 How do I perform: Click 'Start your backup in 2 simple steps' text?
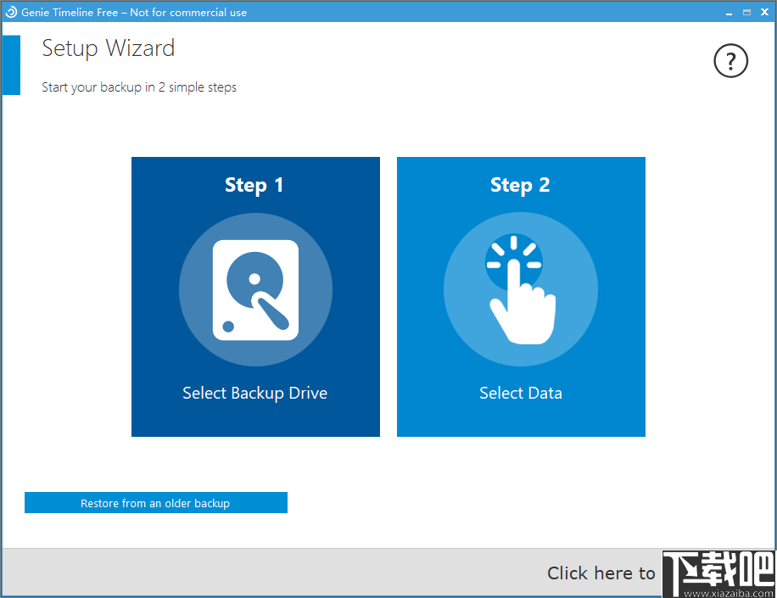tap(139, 87)
